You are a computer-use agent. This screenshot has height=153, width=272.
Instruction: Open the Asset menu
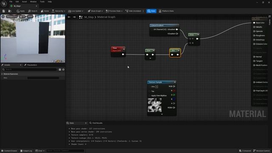(25, 2)
